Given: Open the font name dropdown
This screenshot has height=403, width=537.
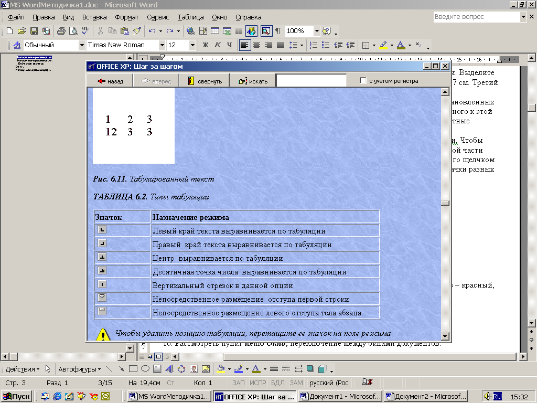Looking at the screenshot, I should [x=162, y=45].
